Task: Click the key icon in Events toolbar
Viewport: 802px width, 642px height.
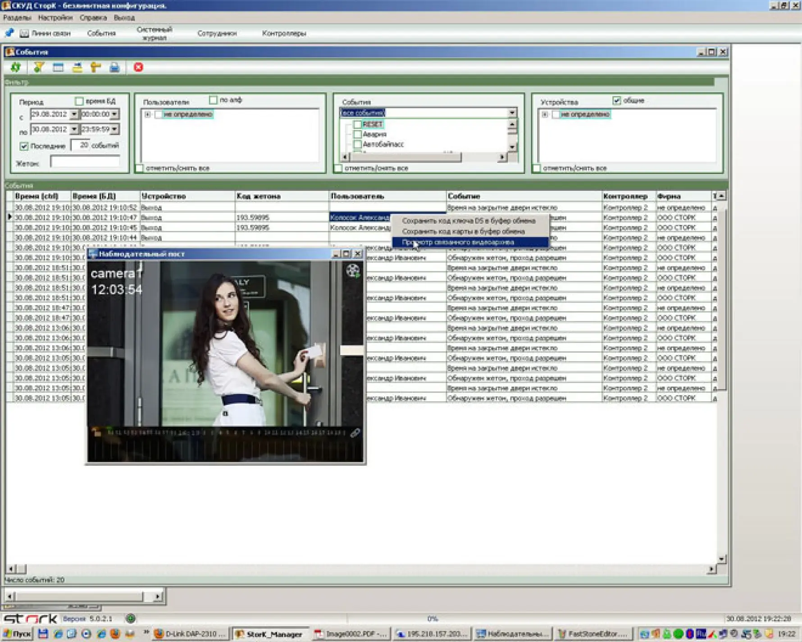Action: 96,68
